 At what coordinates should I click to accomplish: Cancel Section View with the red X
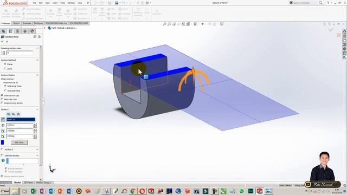(x=7, y=42)
